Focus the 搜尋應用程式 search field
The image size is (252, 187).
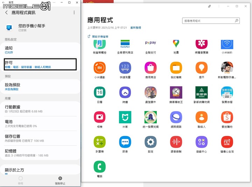click(211, 21)
